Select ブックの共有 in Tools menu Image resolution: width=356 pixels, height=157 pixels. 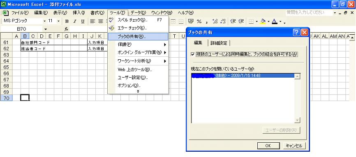(x=138, y=37)
